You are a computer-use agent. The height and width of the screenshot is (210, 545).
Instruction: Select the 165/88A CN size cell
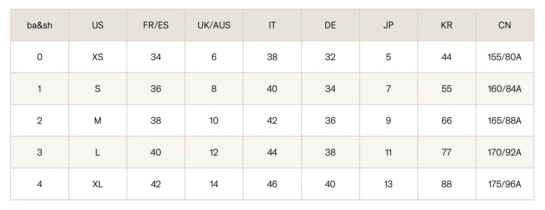coord(505,121)
